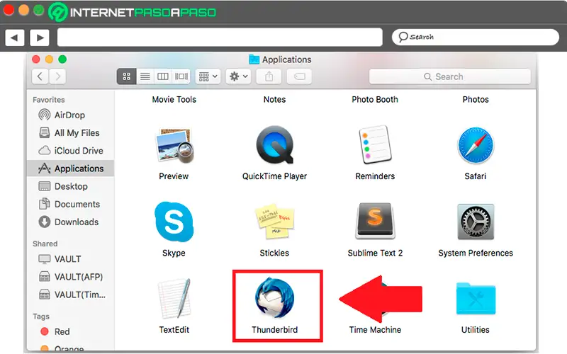
Task: Select the VAULT(Tim... shared drive
Action: tap(70, 295)
